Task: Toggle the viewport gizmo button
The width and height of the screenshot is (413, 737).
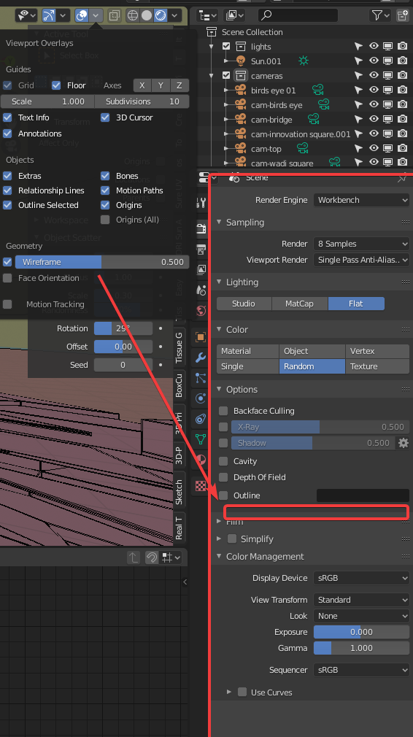Action: [49, 16]
